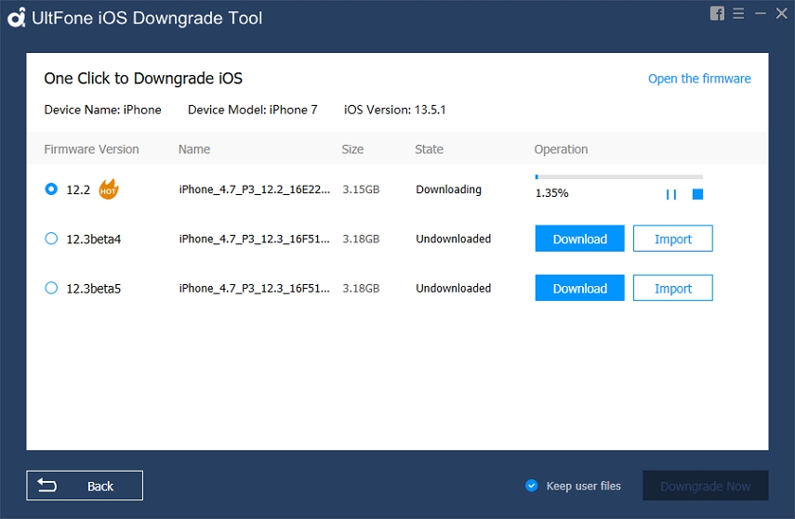
Task: Stop the 12.2 firmware download
Action: pos(697,194)
